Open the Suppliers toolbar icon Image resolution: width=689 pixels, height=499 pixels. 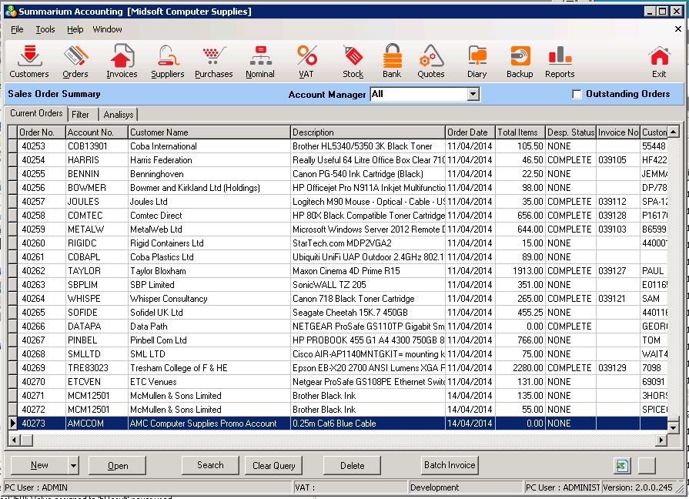coord(168,62)
